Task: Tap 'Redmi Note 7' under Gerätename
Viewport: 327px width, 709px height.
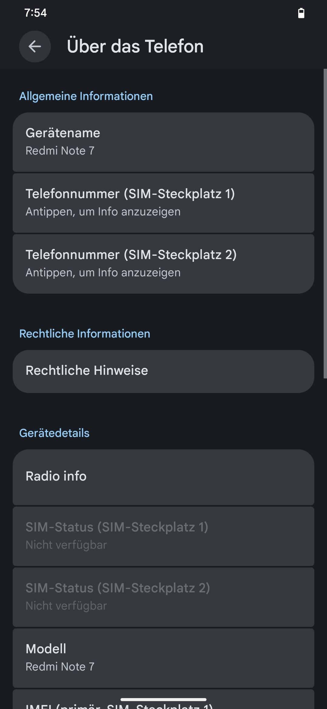Action: click(x=60, y=151)
